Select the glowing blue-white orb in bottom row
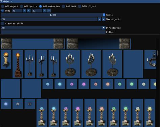Image resolution: width=160 pixels, height=127 pixels. pyautogui.click(x=6, y=104)
